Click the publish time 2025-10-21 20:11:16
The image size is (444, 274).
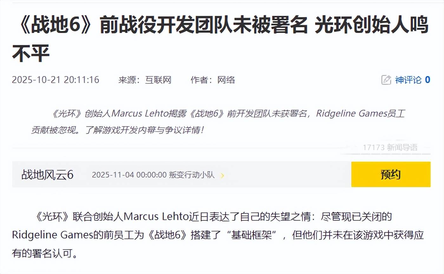[x=55, y=80]
